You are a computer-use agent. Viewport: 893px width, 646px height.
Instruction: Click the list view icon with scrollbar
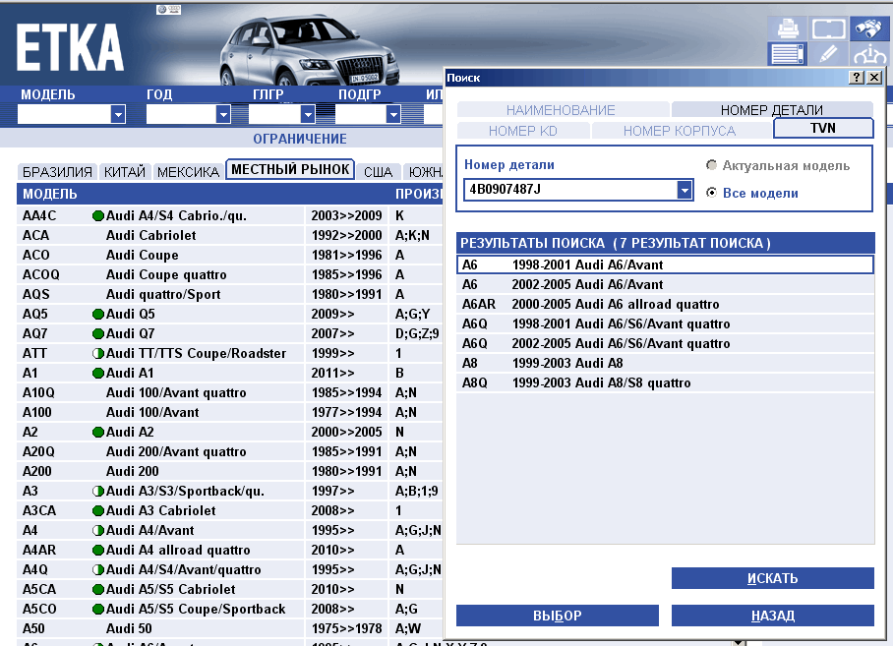[x=787, y=54]
